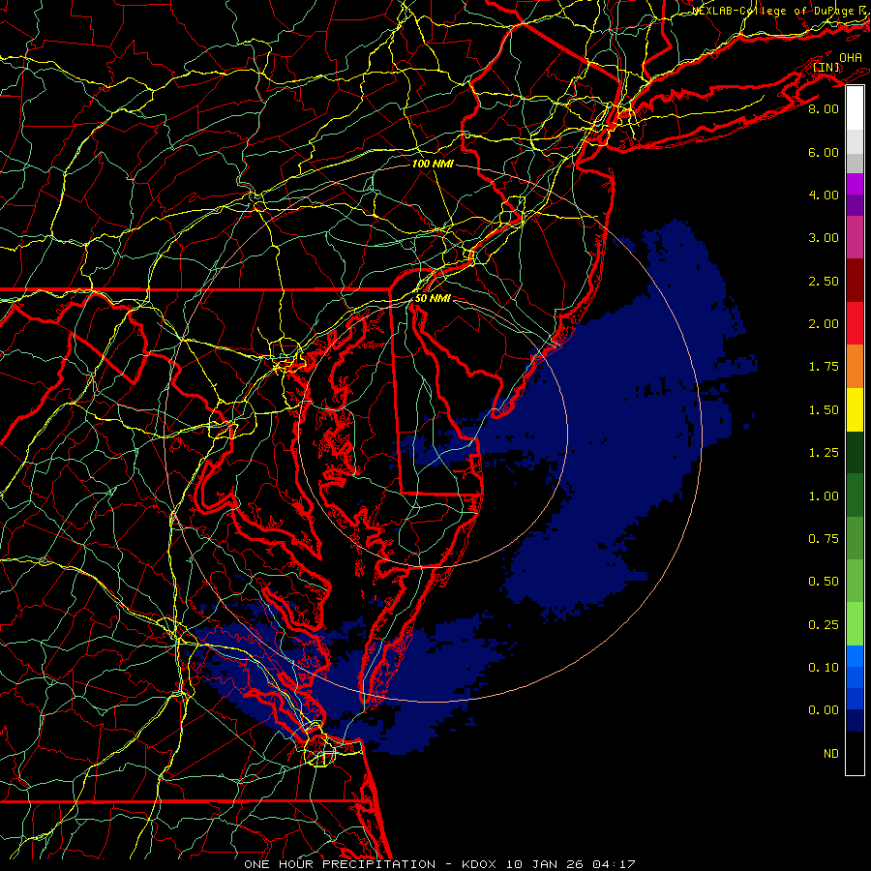Click the 1.75 legend value
This screenshot has width=871, height=871.
click(x=824, y=367)
